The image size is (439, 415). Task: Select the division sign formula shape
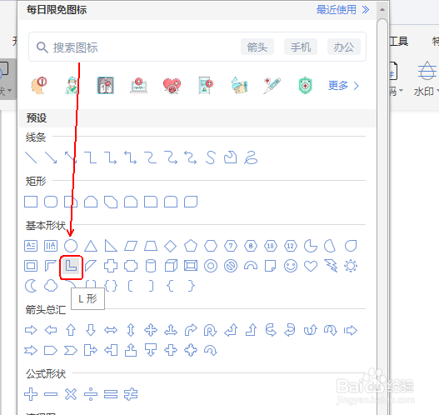click(91, 394)
